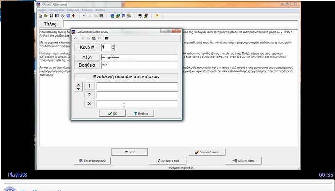Open the Επεξεργασία menu
This screenshot has height=191, width=335.
[x=56, y=10]
